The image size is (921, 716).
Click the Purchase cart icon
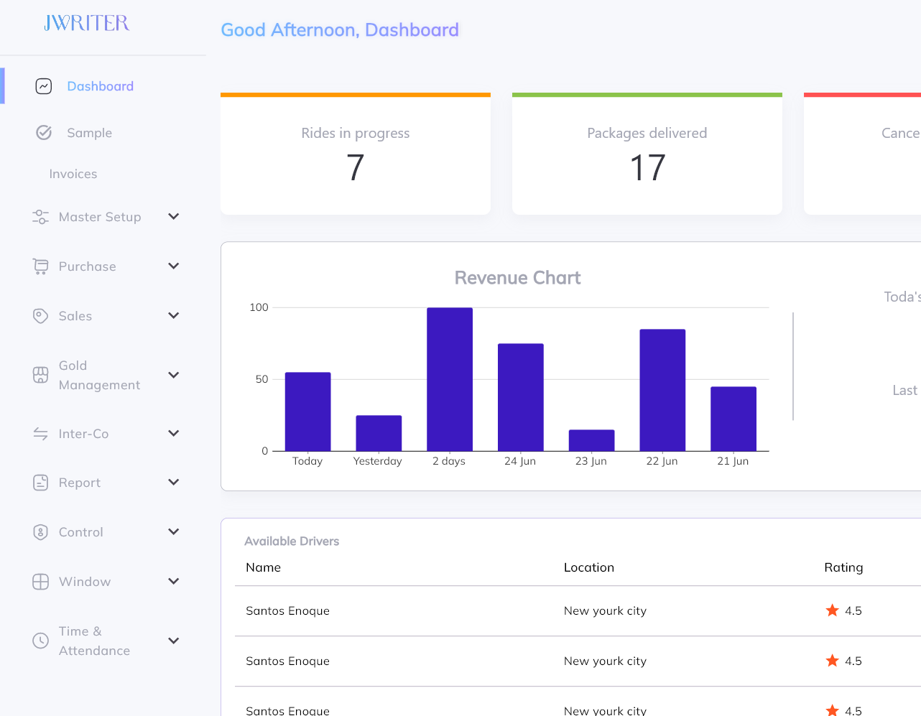point(41,266)
